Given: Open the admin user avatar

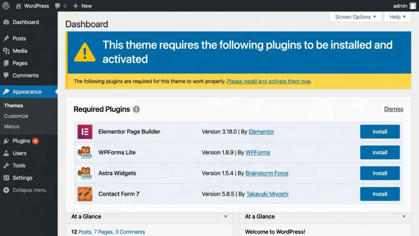Looking at the screenshot, I should [413, 6].
